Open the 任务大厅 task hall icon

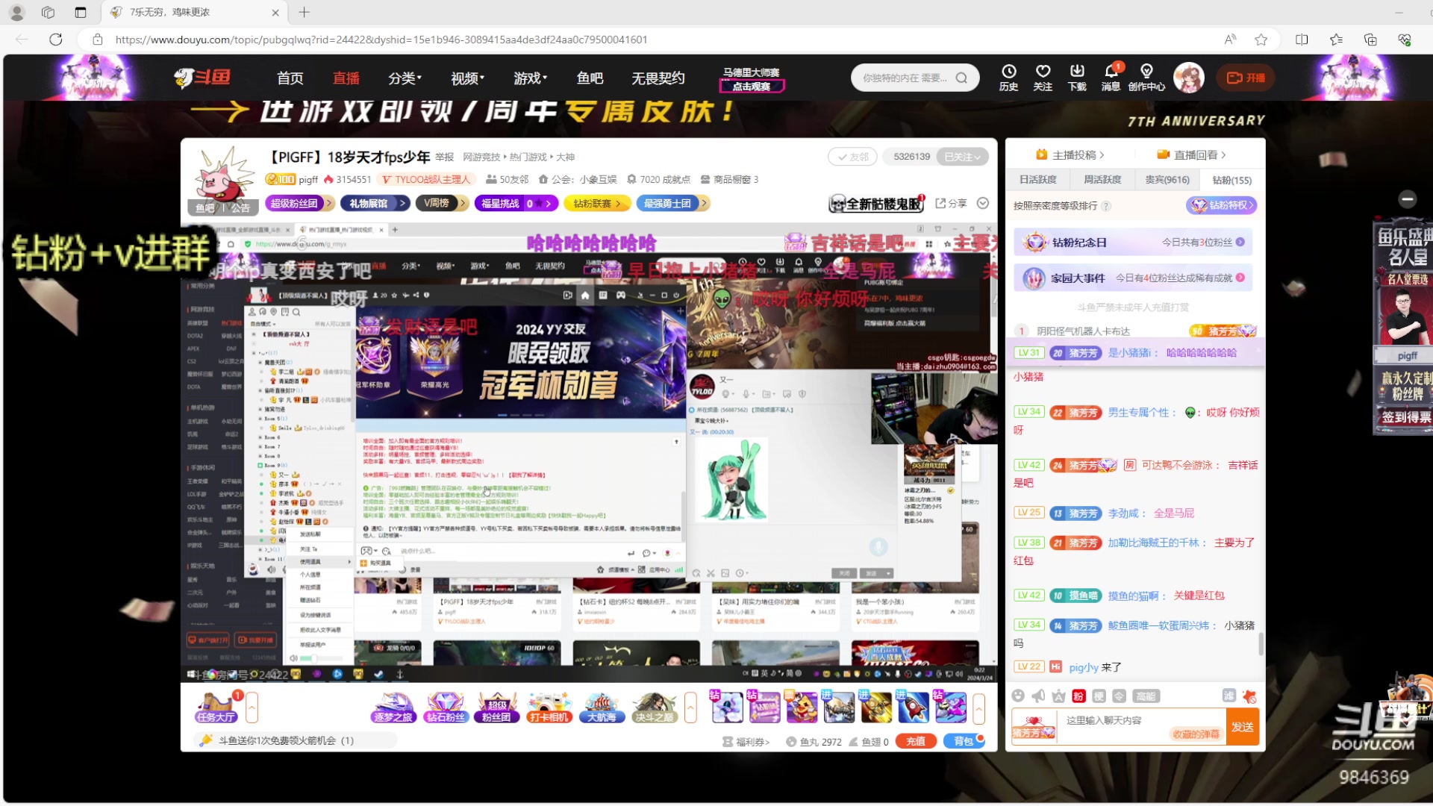tap(216, 707)
